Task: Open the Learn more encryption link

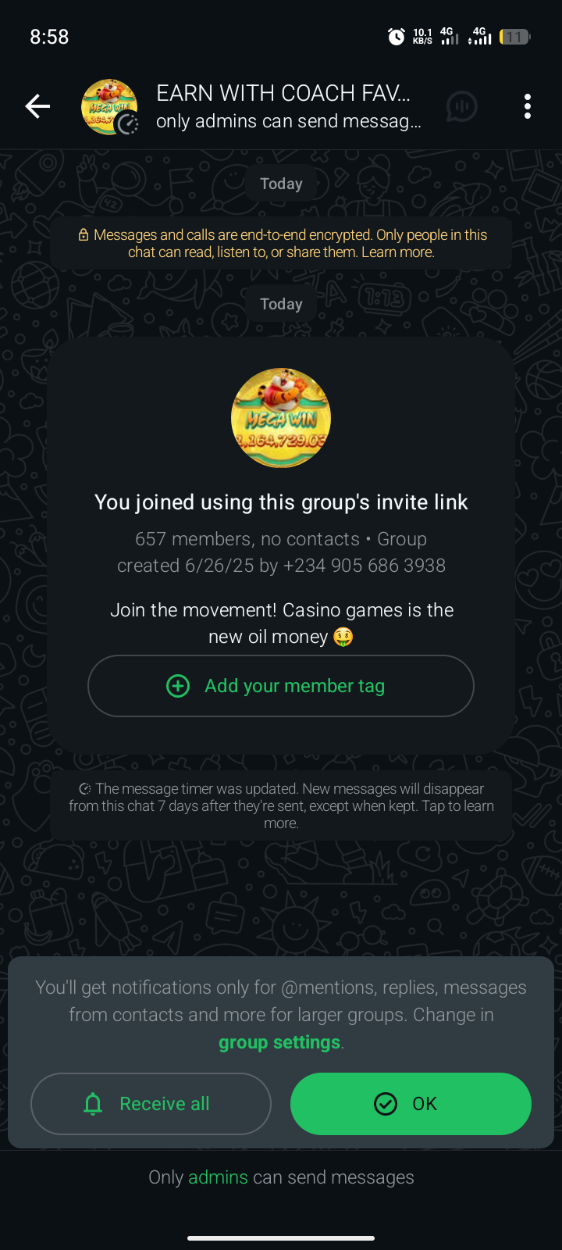Action: (397, 252)
